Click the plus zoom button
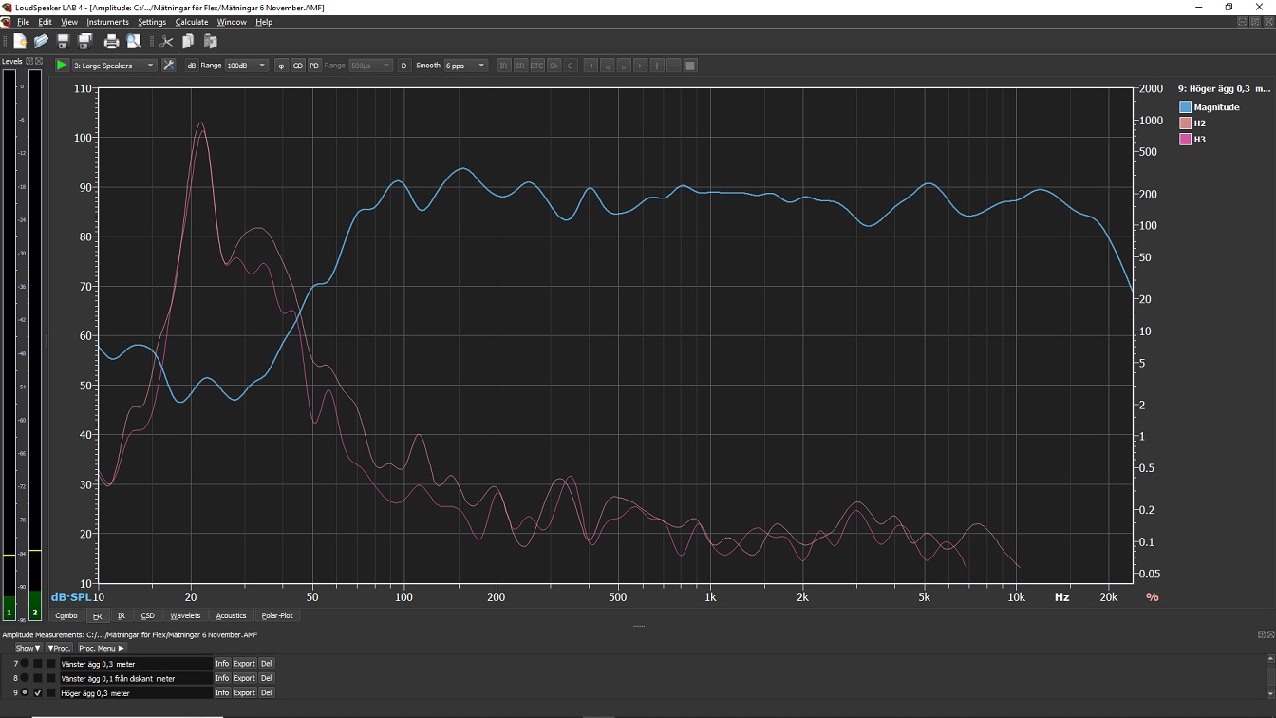The height and width of the screenshot is (718, 1276). pos(657,66)
